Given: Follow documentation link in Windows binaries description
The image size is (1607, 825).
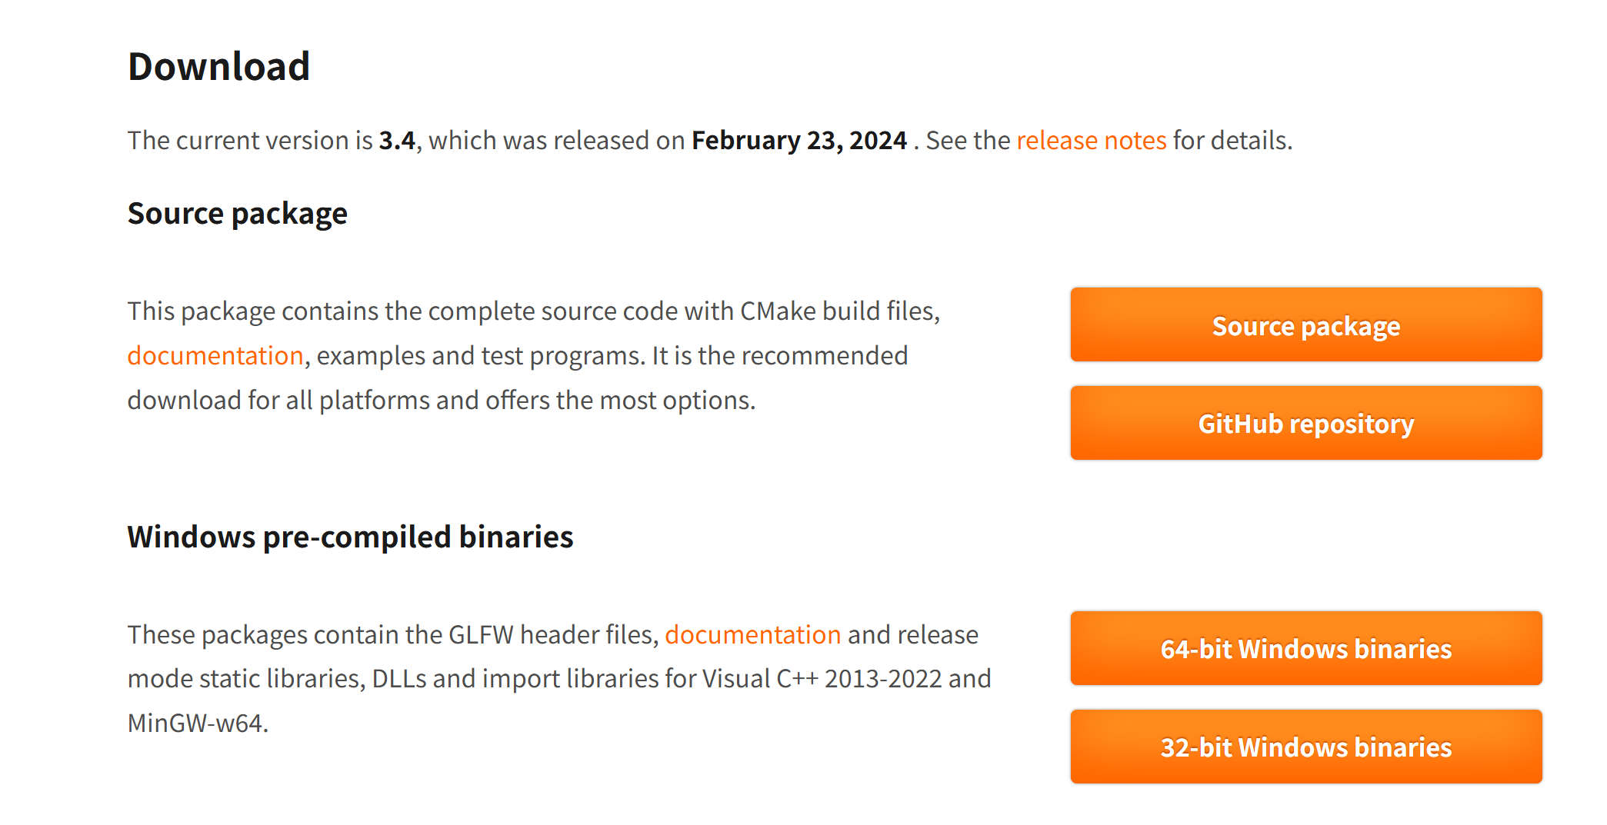Looking at the screenshot, I should [x=752, y=635].
